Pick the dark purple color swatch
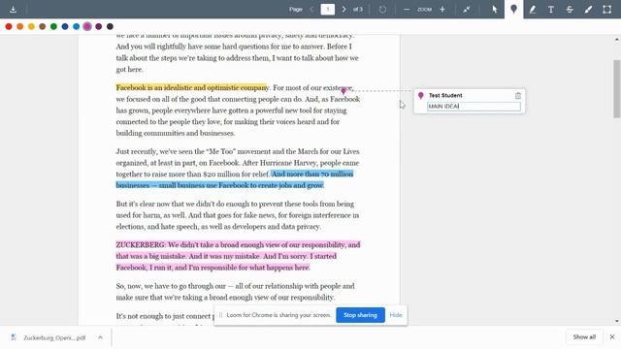 tap(99, 26)
